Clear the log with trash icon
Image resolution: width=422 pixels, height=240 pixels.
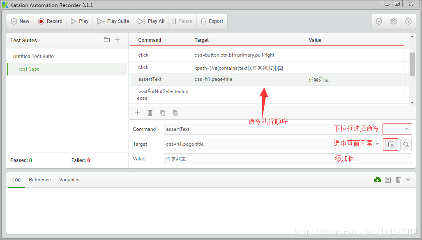(x=398, y=180)
